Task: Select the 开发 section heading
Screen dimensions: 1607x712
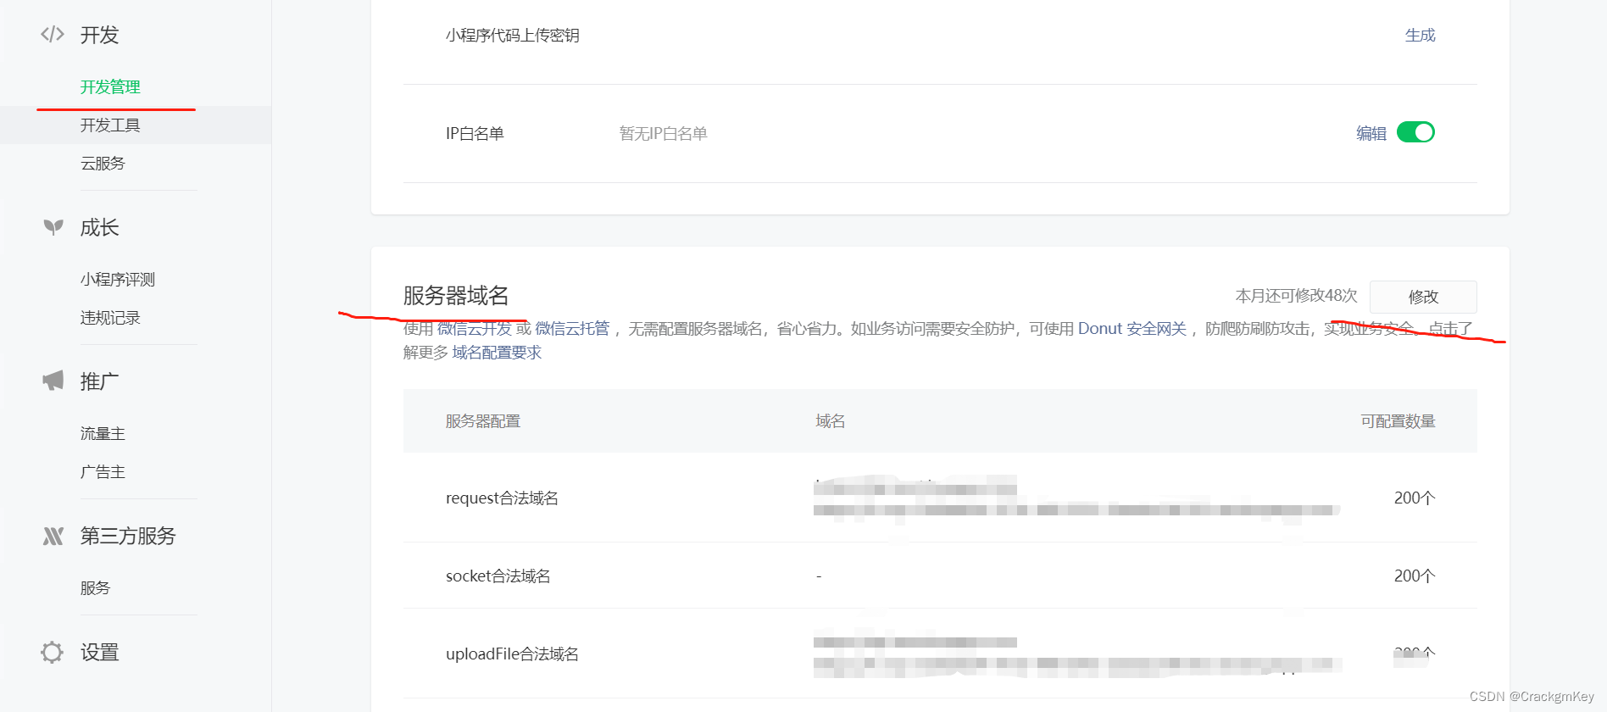Action: coord(99,35)
